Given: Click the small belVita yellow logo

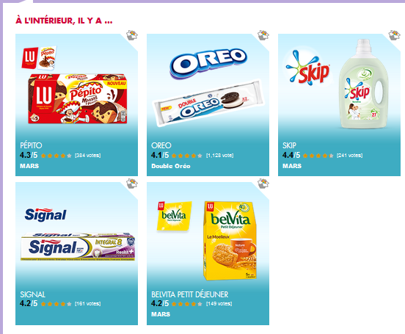Looking at the screenshot, I should tap(175, 216).
